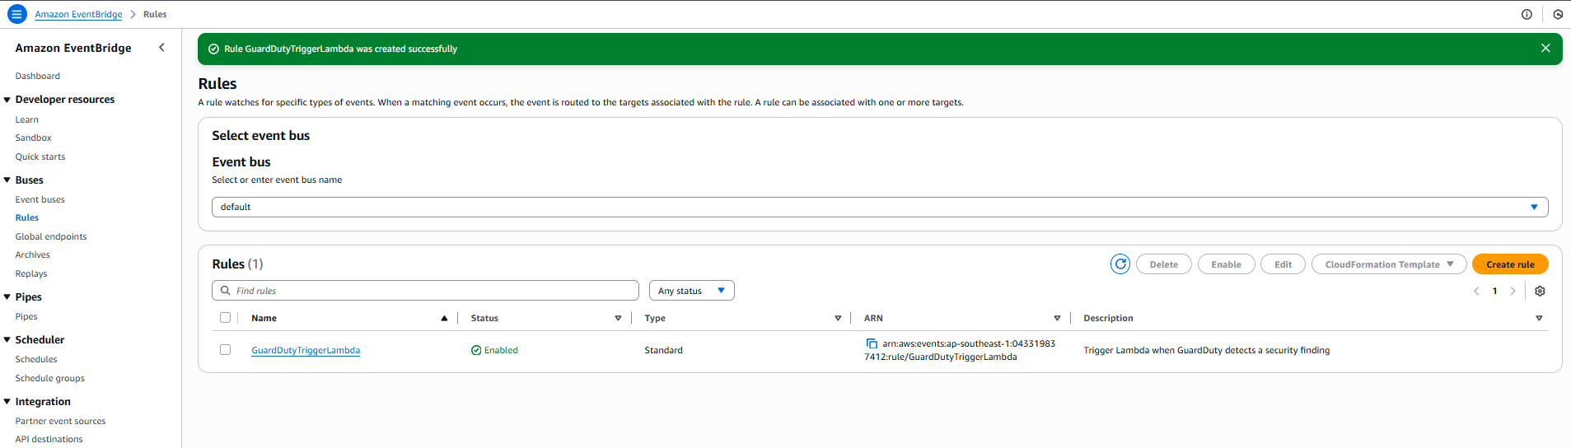
Task: Click Amazon EventBridge breadcrumb link
Action: click(78, 14)
